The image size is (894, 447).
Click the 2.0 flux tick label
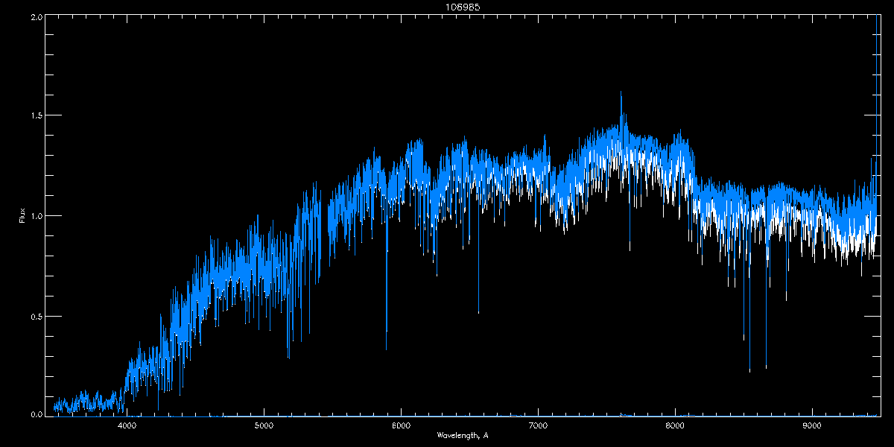pyautogui.click(x=35, y=16)
